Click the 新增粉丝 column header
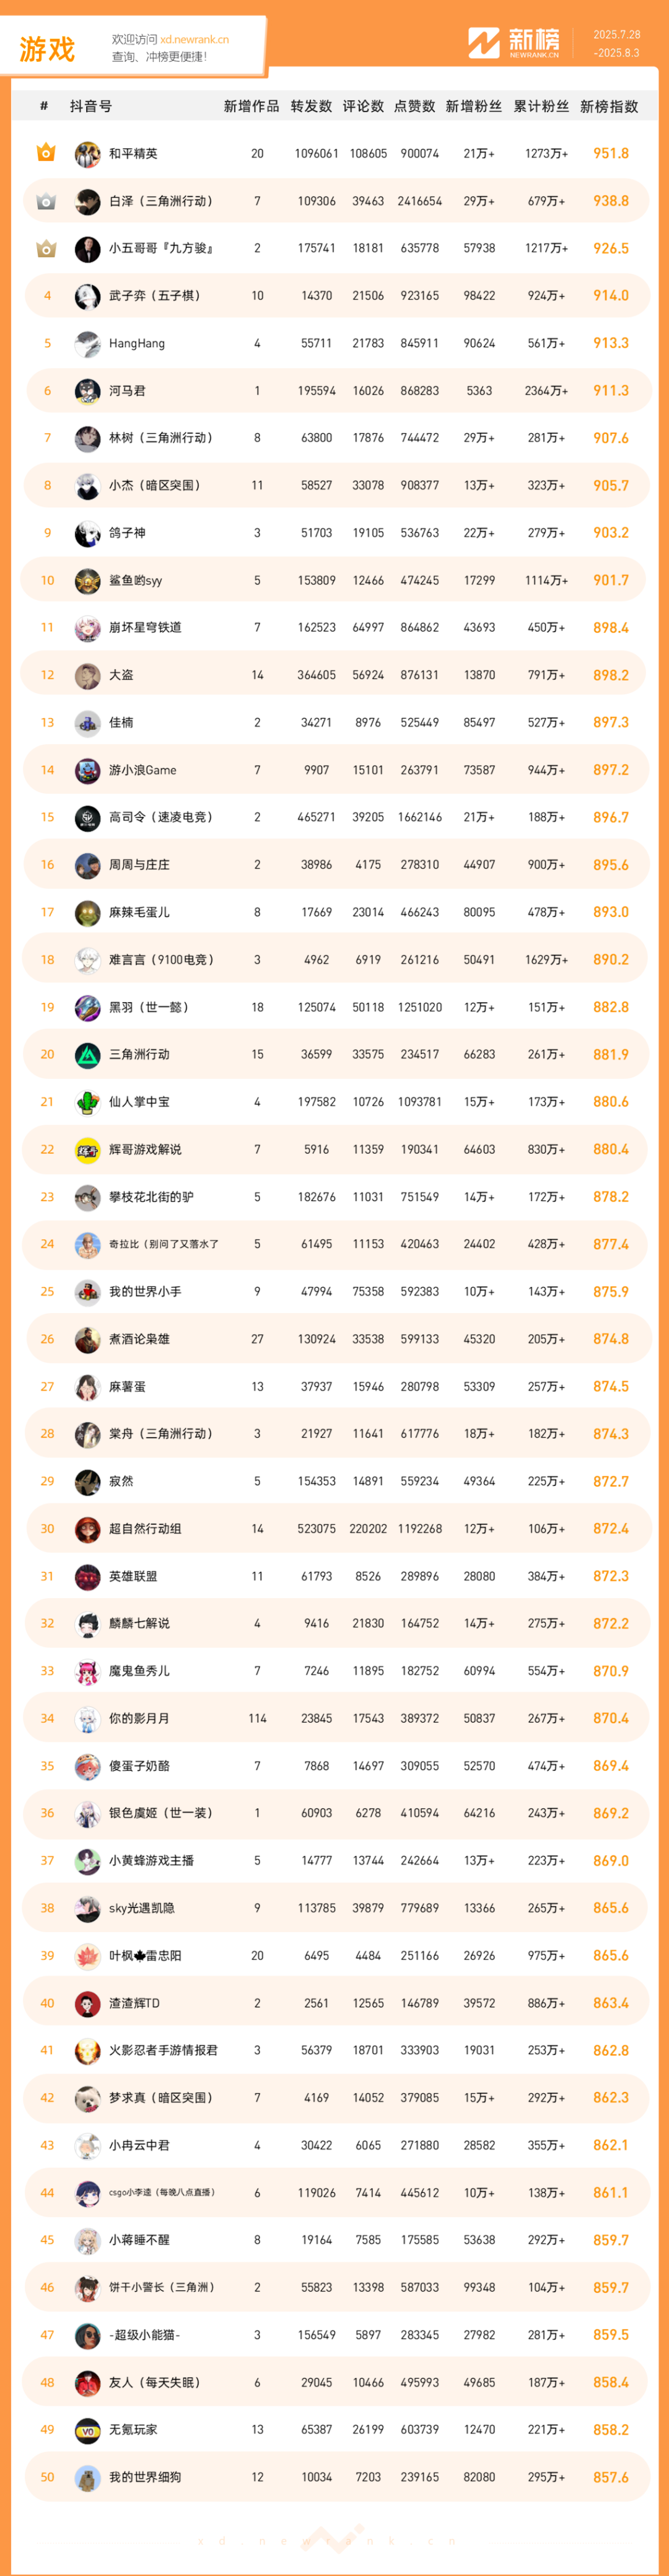 click(474, 106)
